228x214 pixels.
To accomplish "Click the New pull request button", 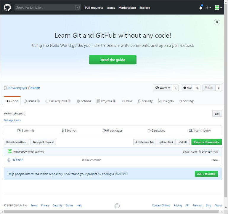I will coord(43,142).
